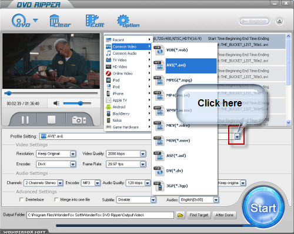Choose 3GP(*.3gp) format
The width and height of the screenshot is (294, 234).
pyautogui.click(x=185, y=186)
